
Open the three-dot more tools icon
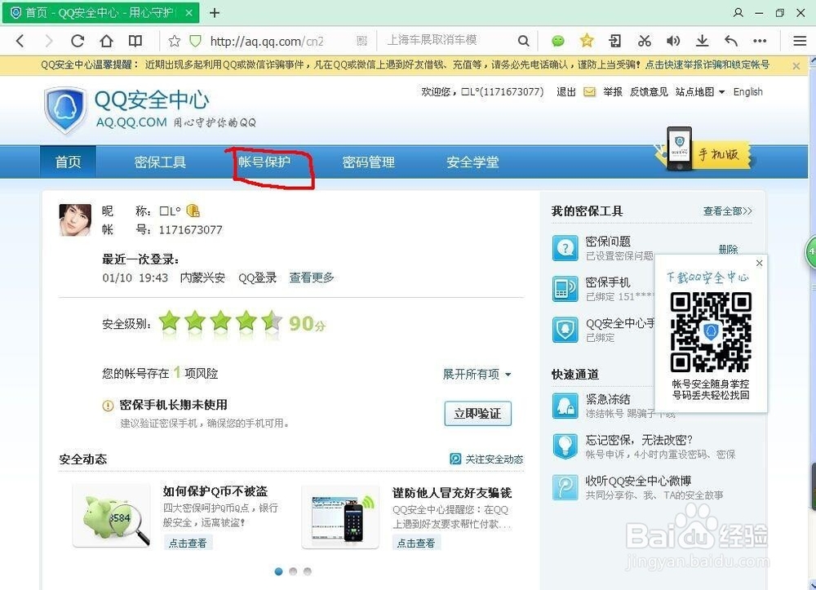[760, 41]
